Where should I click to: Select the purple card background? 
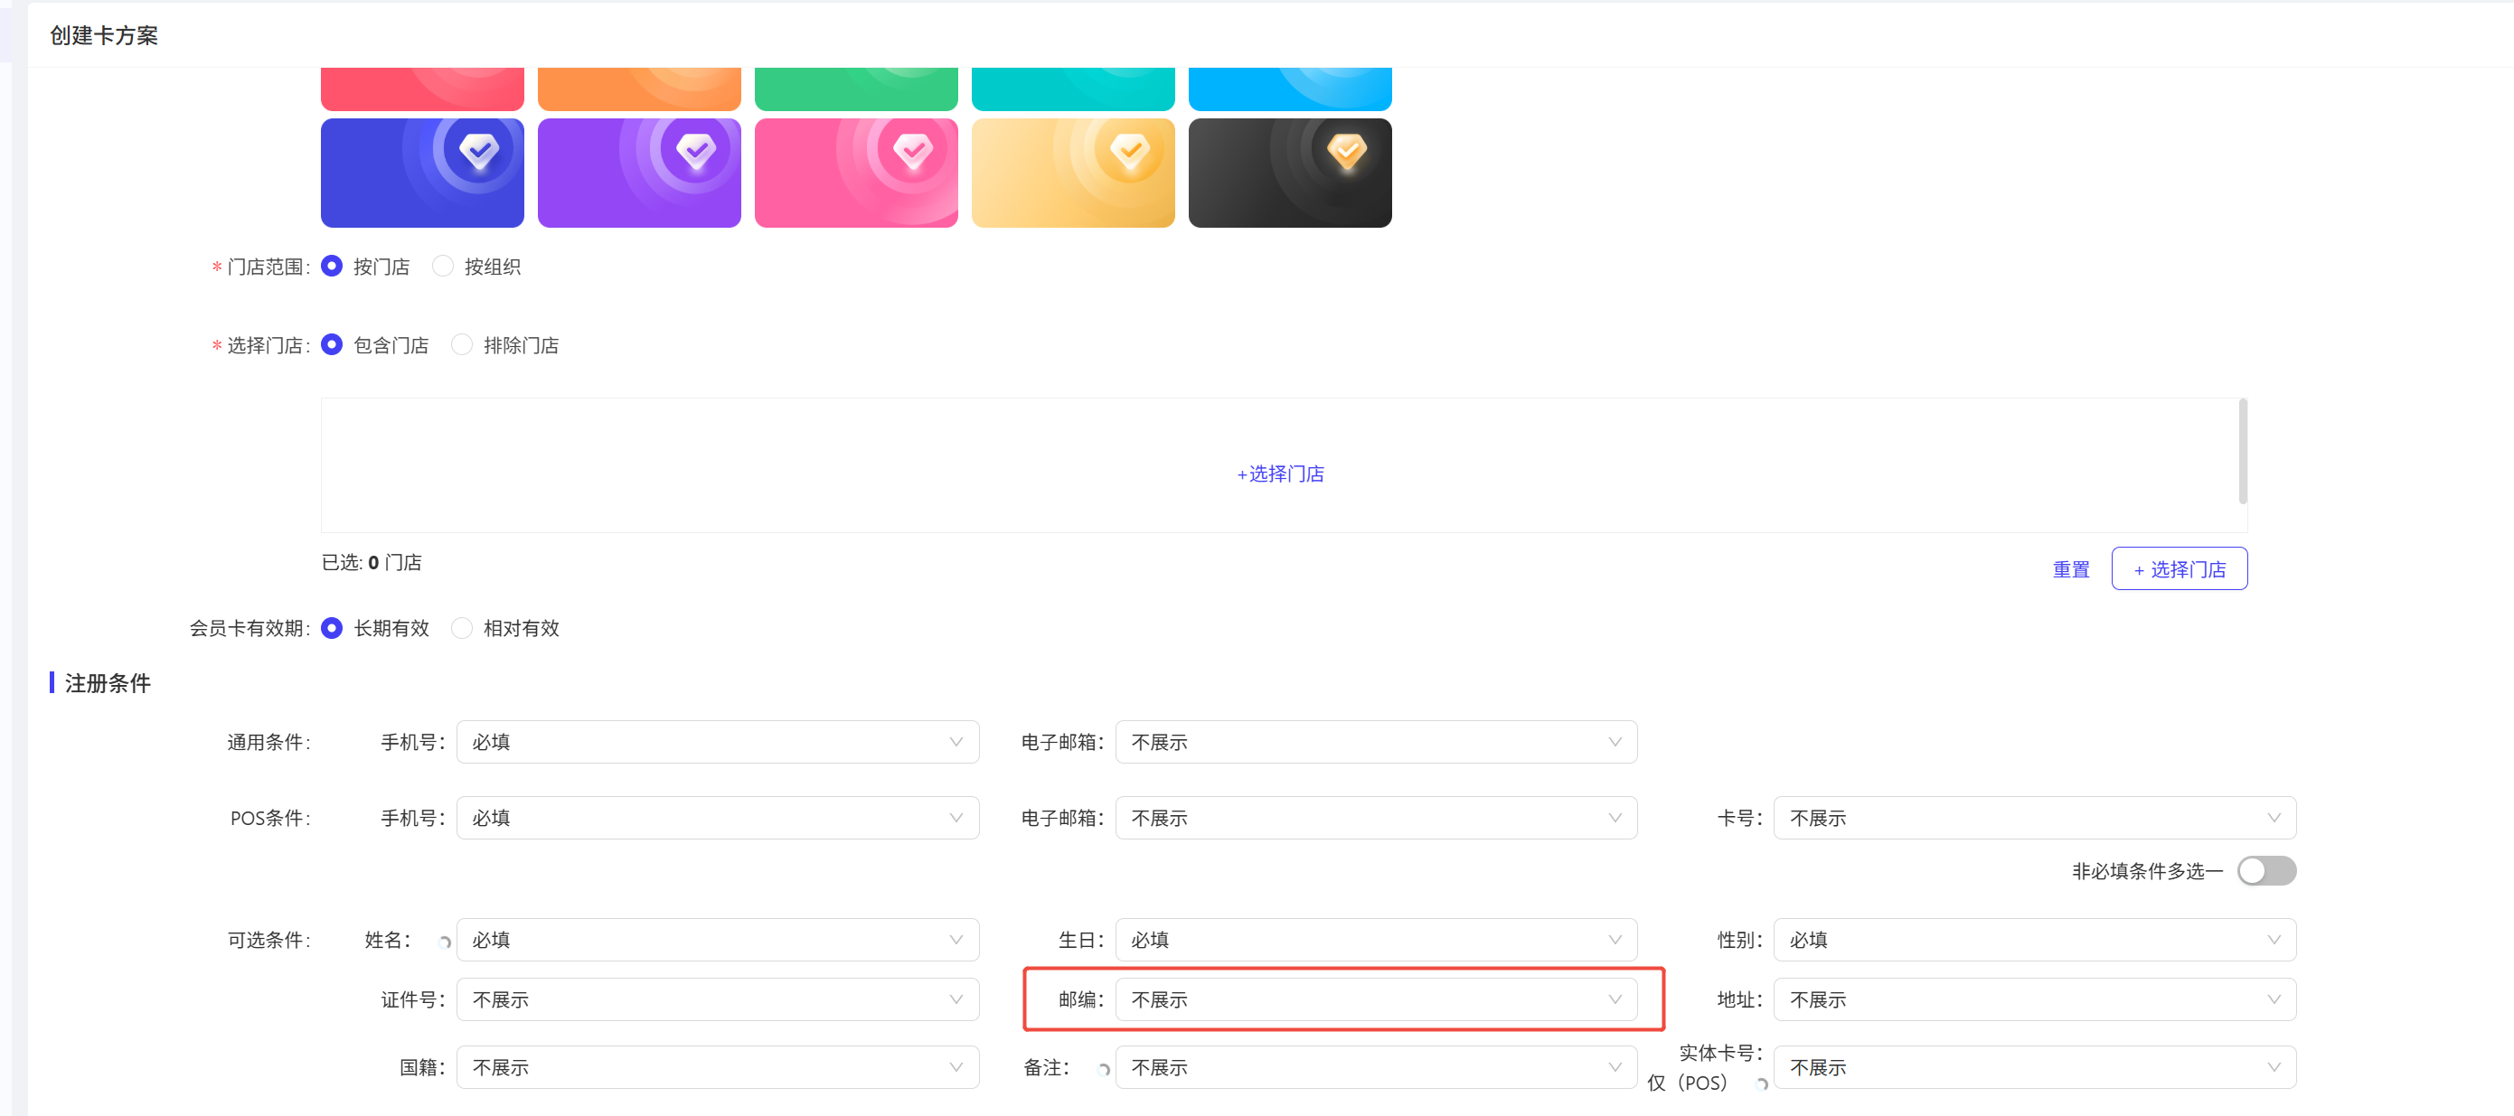pyautogui.click(x=639, y=173)
